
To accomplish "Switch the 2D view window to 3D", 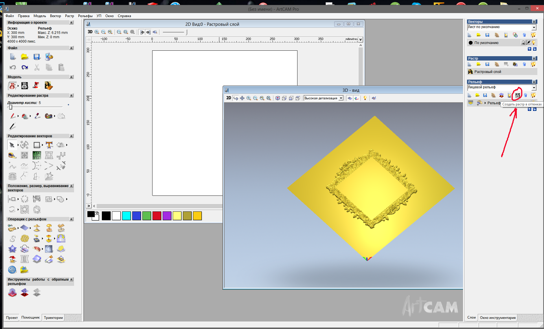I will (90, 32).
